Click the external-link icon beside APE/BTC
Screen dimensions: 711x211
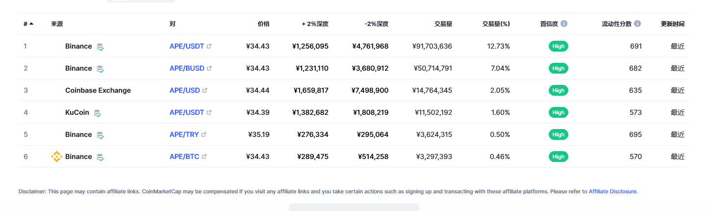(x=204, y=157)
